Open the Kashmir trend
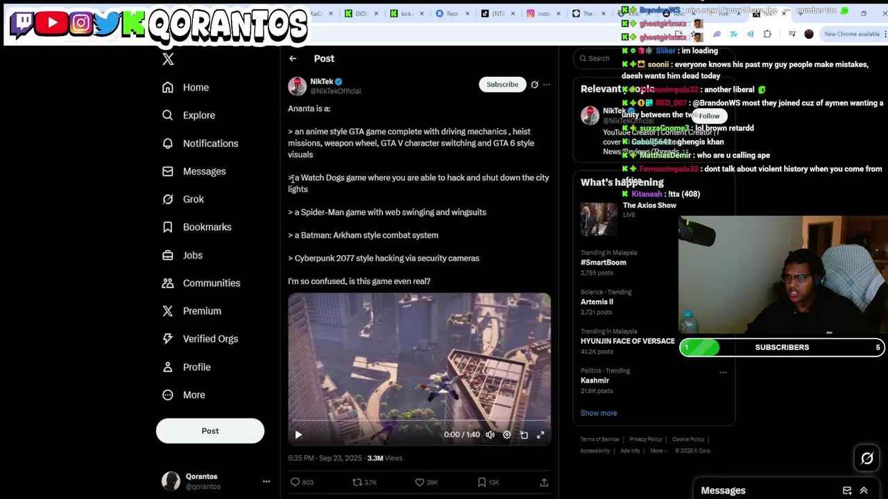 [x=595, y=380]
